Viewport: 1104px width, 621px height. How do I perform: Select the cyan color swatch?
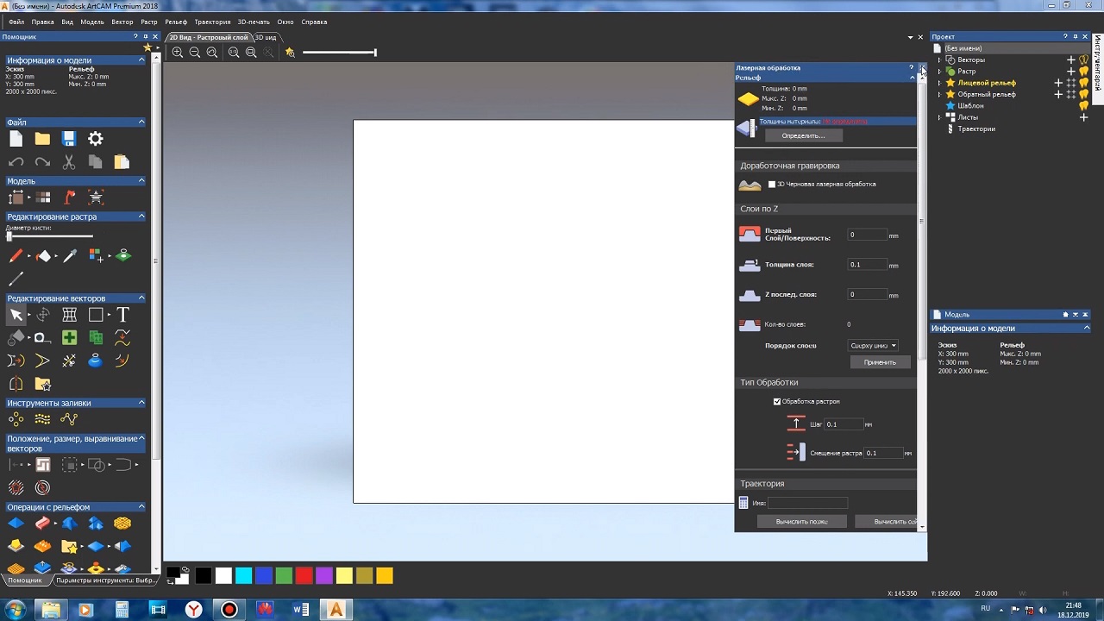pyautogui.click(x=243, y=576)
